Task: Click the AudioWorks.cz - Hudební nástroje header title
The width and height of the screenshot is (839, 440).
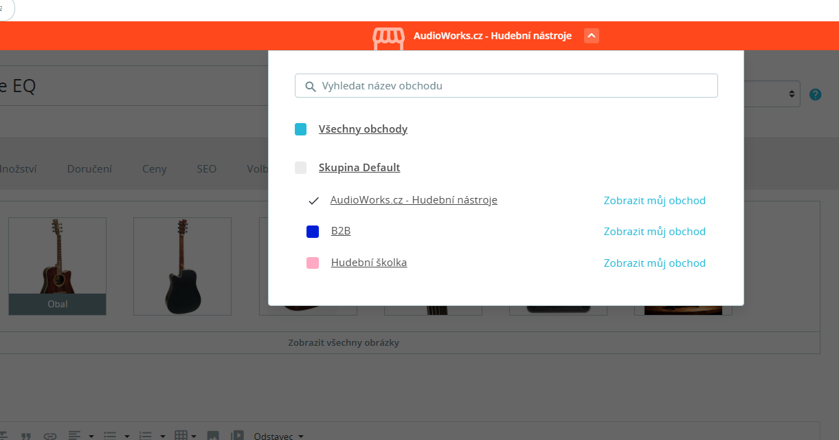Action: (x=493, y=36)
